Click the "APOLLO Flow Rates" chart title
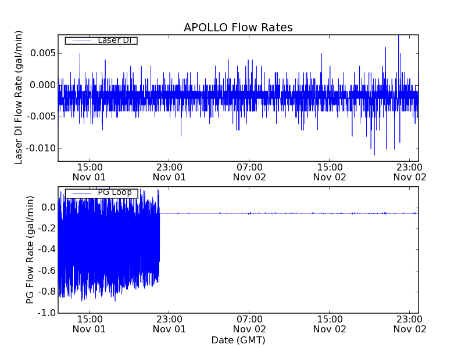This screenshot has height=348, width=465. point(238,27)
